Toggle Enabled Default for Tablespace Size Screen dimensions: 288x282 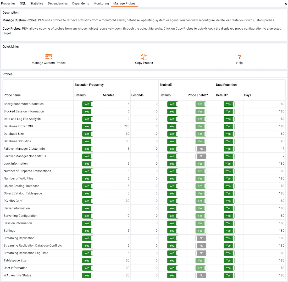pyautogui.click(x=173, y=261)
